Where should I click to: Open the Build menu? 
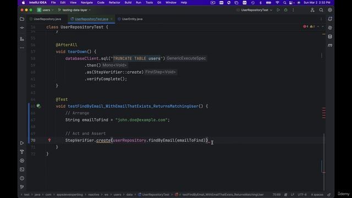point(128,3)
